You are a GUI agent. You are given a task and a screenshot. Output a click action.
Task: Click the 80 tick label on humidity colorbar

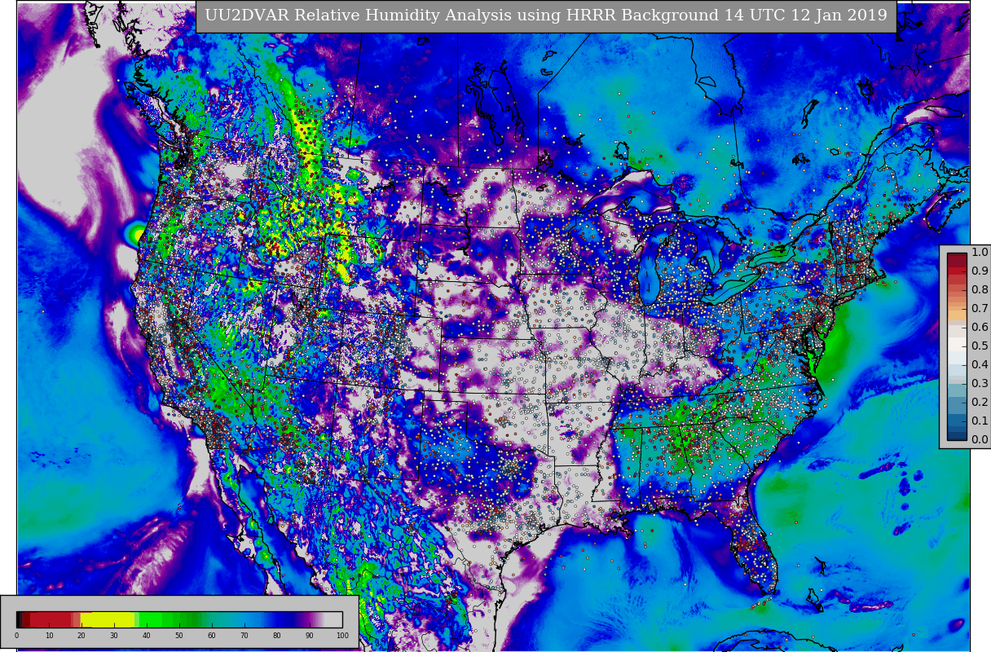tap(277, 636)
